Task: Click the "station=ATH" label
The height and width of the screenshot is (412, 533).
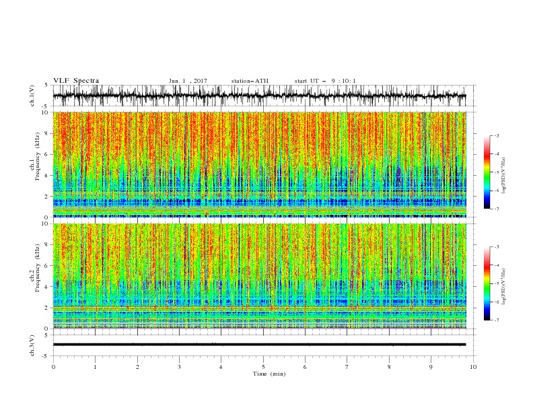Action: coord(250,81)
